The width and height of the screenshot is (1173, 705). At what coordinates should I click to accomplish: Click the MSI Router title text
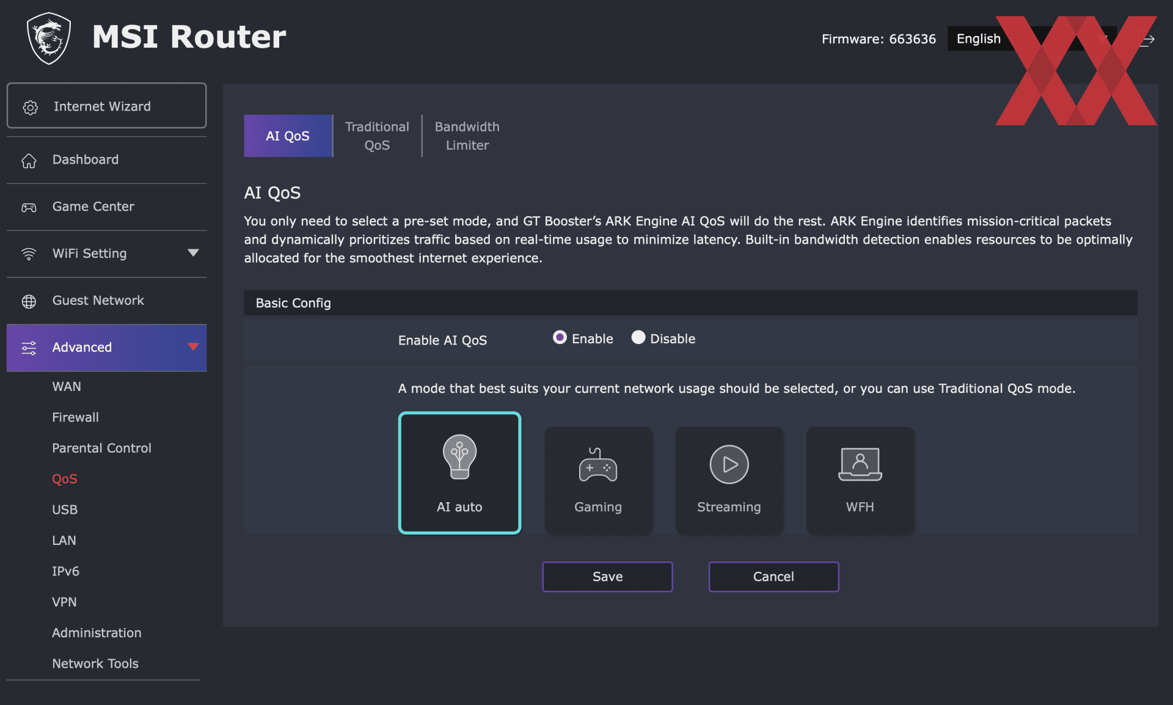pyautogui.click(x=189, y=37)
